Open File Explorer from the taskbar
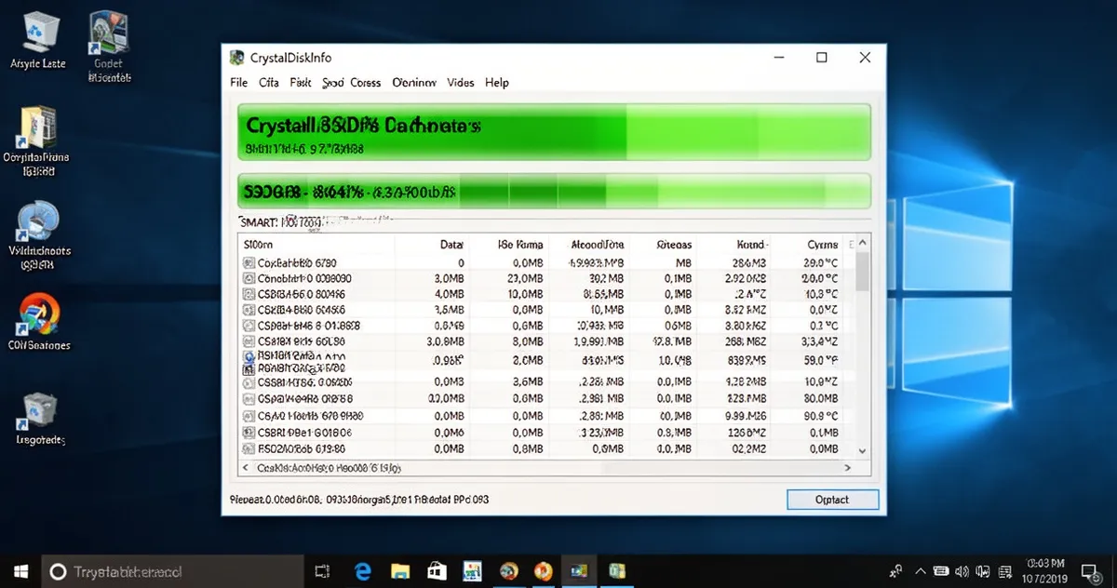1117x588 pixels. click(400, 571)
